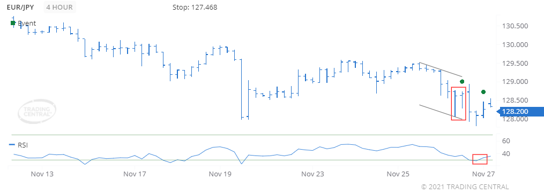Click the upper gray channel trendline
Screen dimensions: 544x194
click(x=441, y=69)
